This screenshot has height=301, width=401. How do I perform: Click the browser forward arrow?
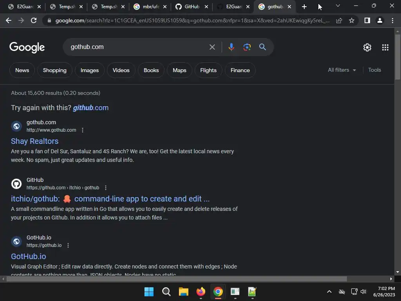21,20
